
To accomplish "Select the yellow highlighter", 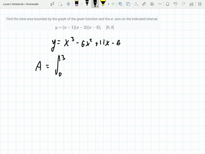I will (x=103, y=3).
